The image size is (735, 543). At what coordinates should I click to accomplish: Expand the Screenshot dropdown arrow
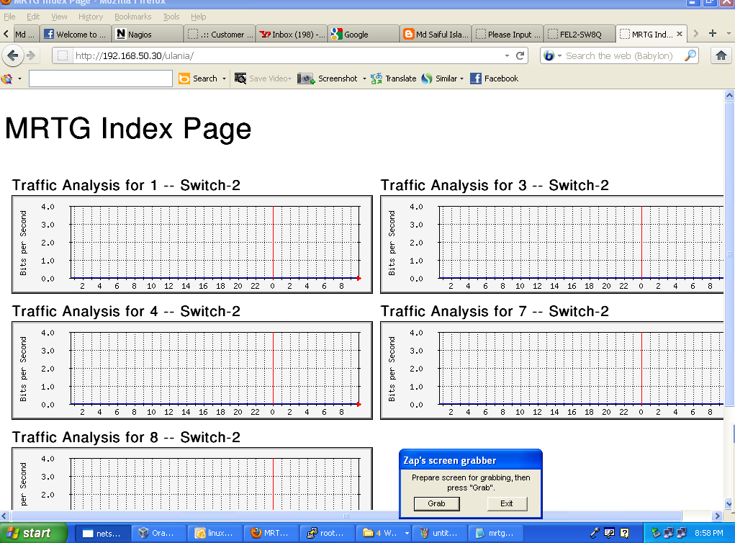[x=364, y=78]
